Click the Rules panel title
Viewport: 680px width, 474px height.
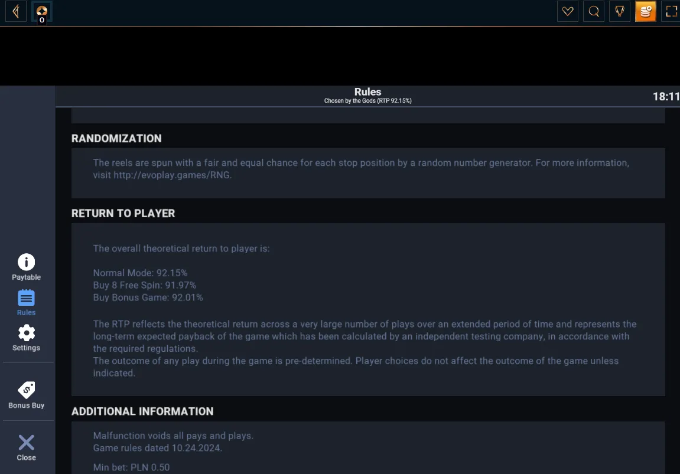point(367,92)
